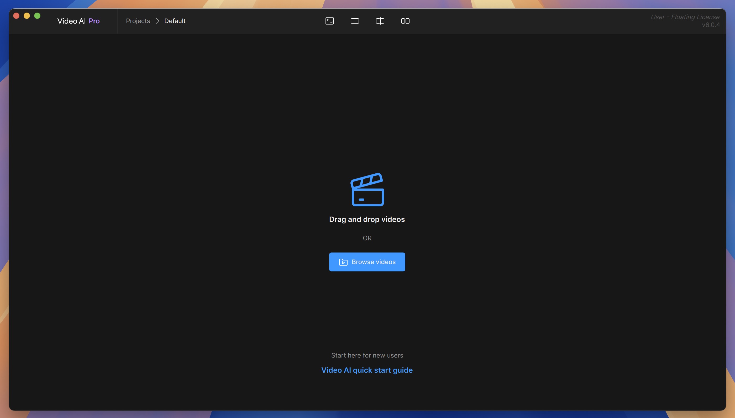Open the Video AI quick start guide
735x418 pixels.
tap(367, 370)
